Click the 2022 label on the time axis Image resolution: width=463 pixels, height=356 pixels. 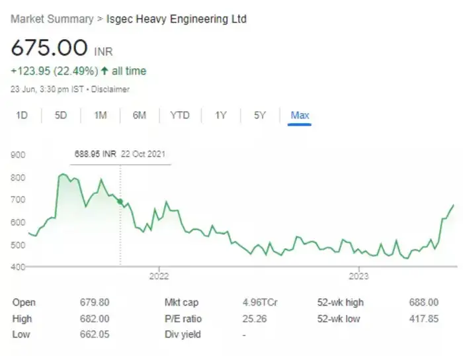[159, 277]
